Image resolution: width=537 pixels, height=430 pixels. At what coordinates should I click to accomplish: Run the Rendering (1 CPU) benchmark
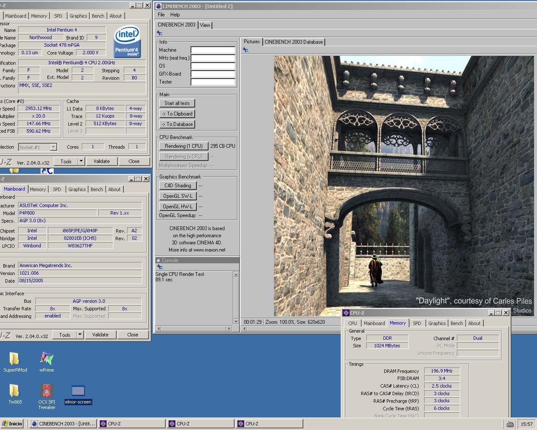coord(184,146)
